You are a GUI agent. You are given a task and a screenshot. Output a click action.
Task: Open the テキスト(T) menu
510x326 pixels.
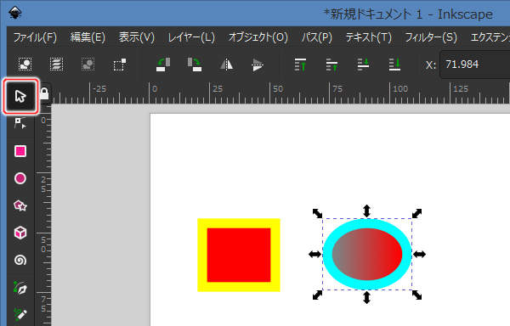[x=368, y=37]
